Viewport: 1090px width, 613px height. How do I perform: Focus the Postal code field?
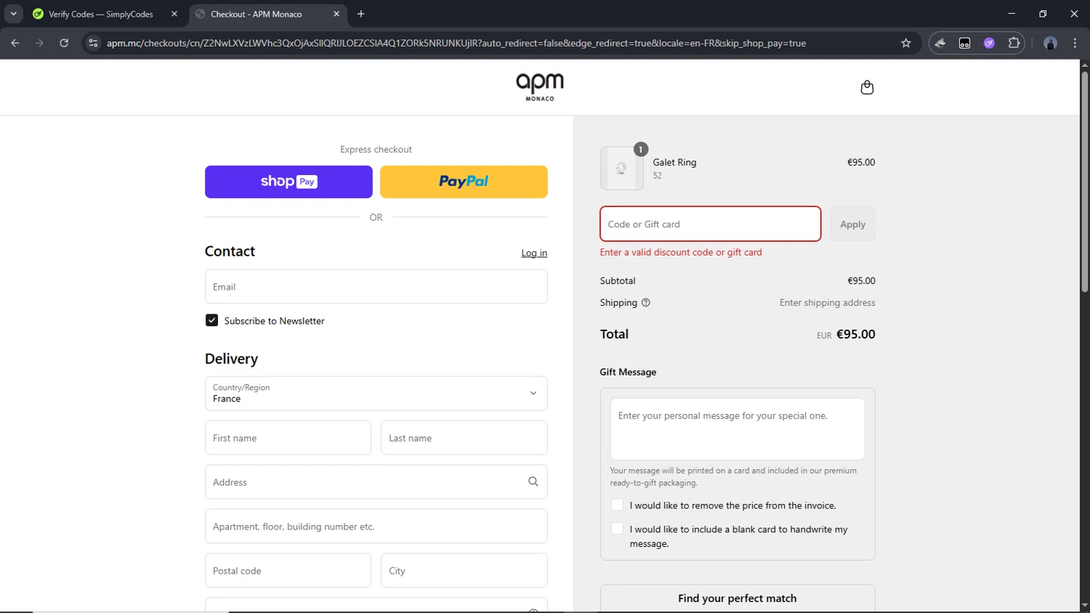click(288, 570)
